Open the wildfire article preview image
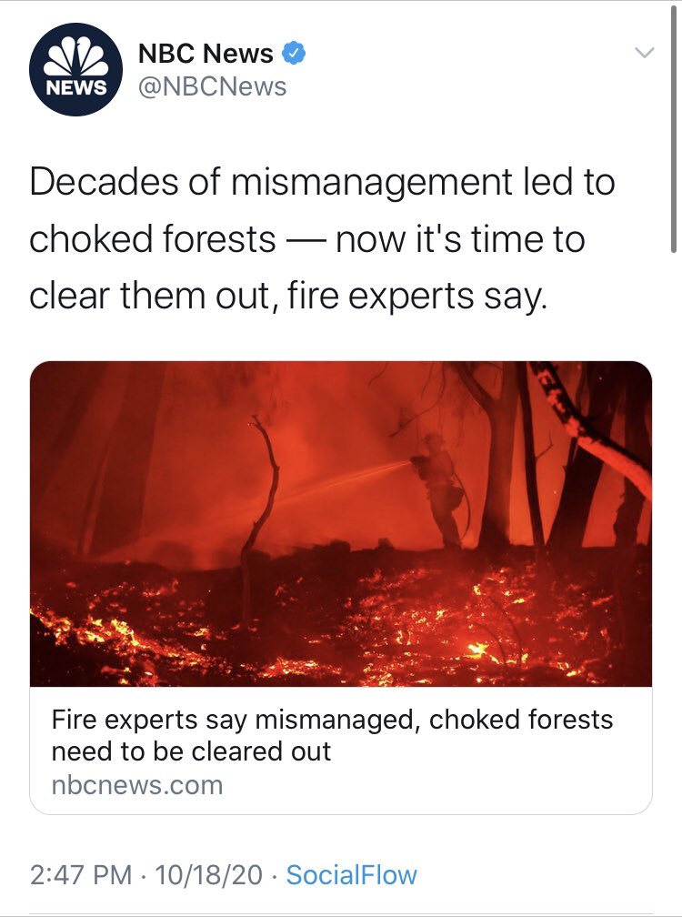 point(341,523)
